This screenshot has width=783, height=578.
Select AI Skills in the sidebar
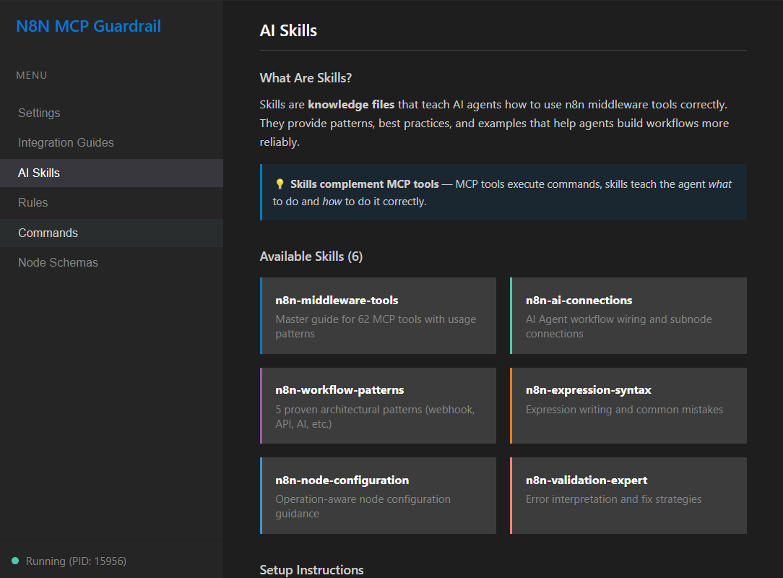coord(38,173)
